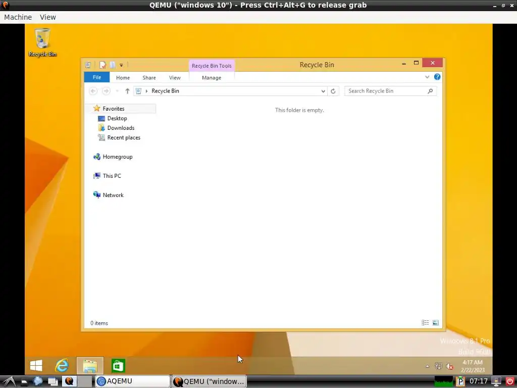Expand the address bar breadcrumb arrow
Image resolution: width=517 pixels, height=388 pixels.
point(146,91)
